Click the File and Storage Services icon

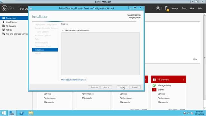(4, 34)
